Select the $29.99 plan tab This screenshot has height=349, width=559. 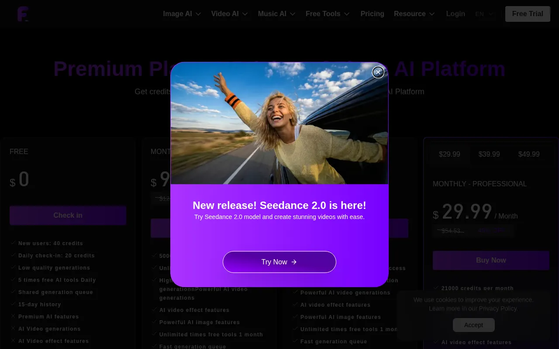pyautogui.click(x=449, y=154)
